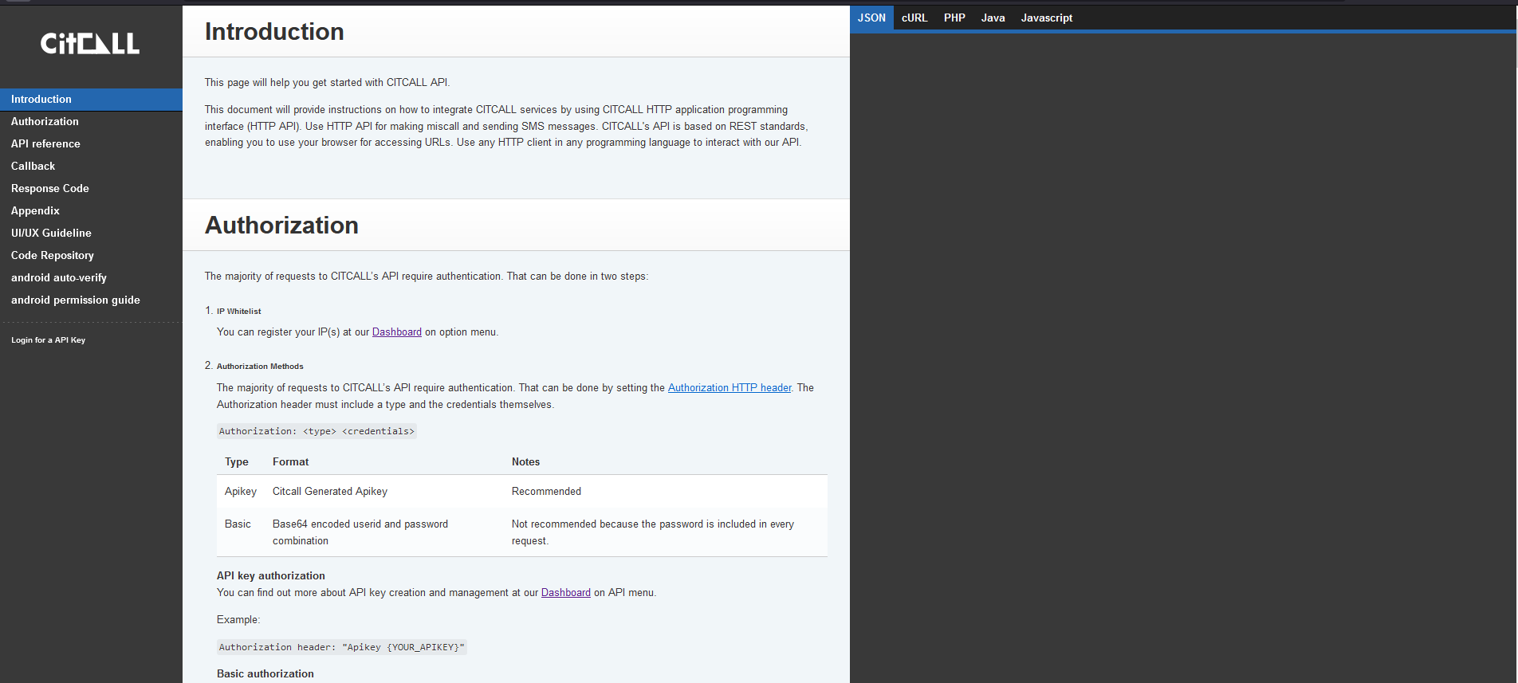Click the 'Authorization: <type> <credentials>' code snippet
1518x683 pixels.
click(x=317, y=431)
